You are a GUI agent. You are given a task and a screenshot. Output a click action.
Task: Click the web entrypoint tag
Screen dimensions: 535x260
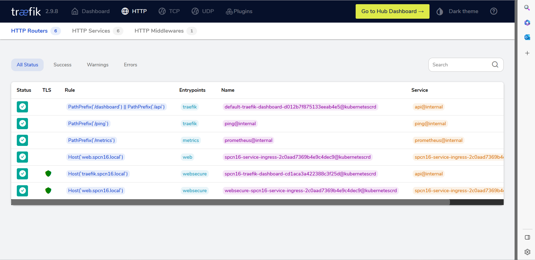187,157
